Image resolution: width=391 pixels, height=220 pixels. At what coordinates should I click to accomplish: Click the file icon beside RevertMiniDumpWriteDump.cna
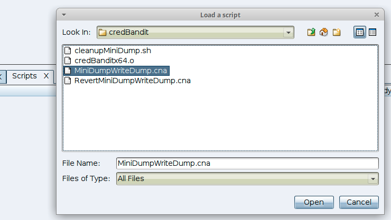(x=68, y=81)
